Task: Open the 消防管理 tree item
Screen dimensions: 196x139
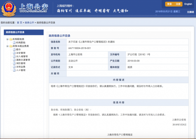Action: [x=21, y=63]
